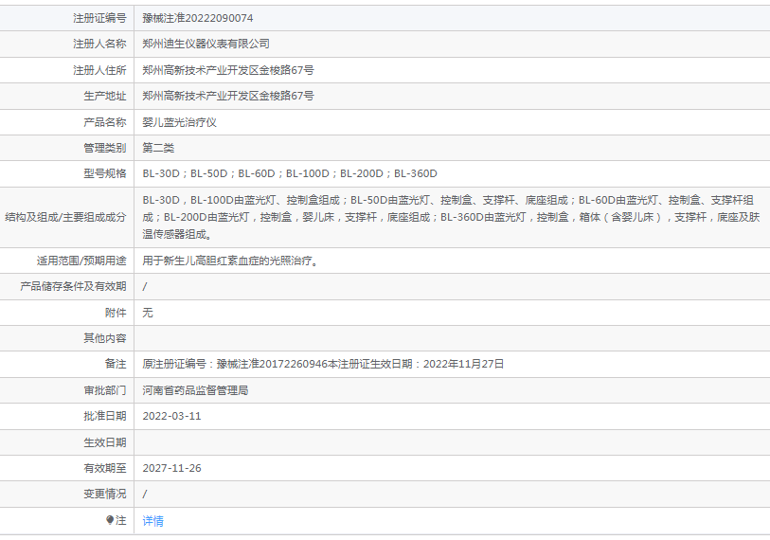Select the slash value in the 变更情况 row
The width and height of the screenshot is (770, 540).
[x=144, y=494]
